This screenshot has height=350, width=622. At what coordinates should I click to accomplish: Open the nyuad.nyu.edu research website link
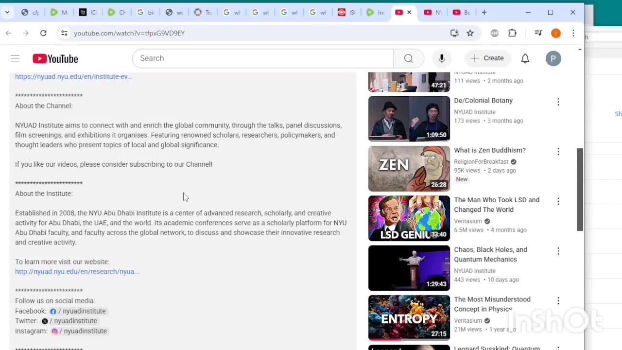(x=77, y=271)
